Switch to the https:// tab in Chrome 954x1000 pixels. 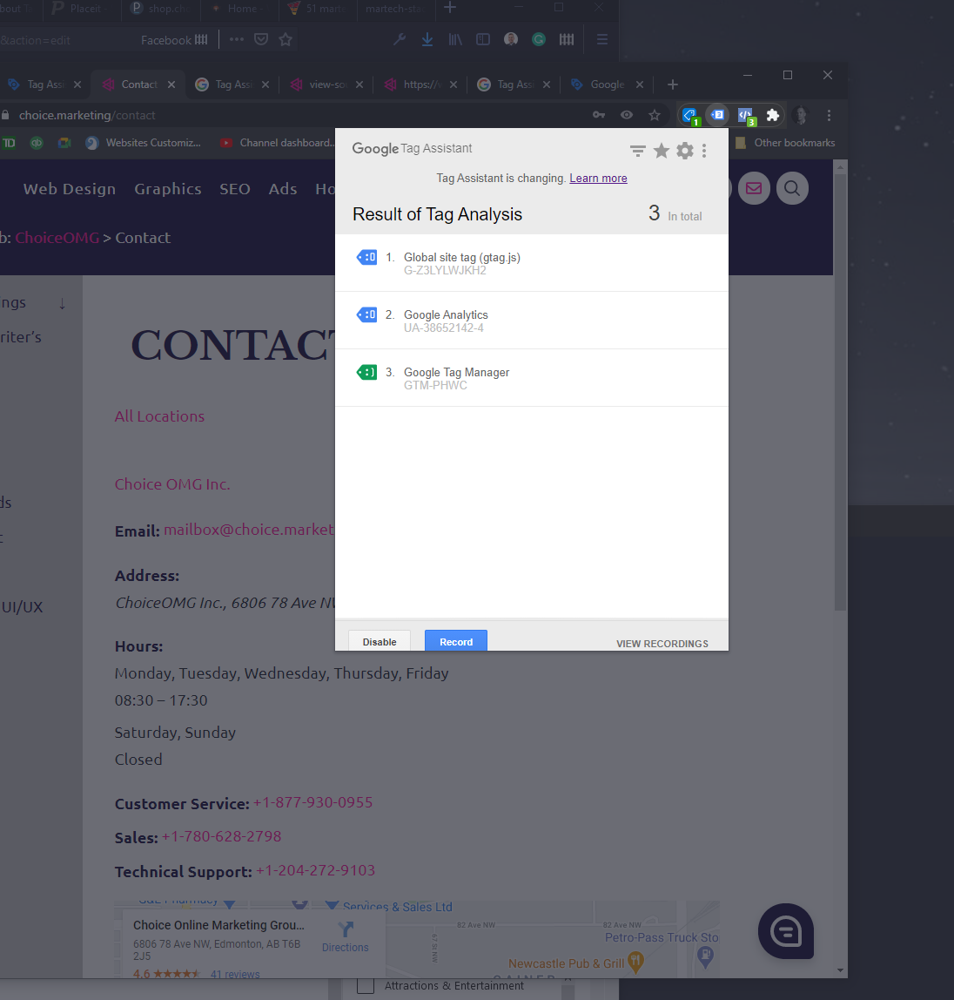coord(421,84)
